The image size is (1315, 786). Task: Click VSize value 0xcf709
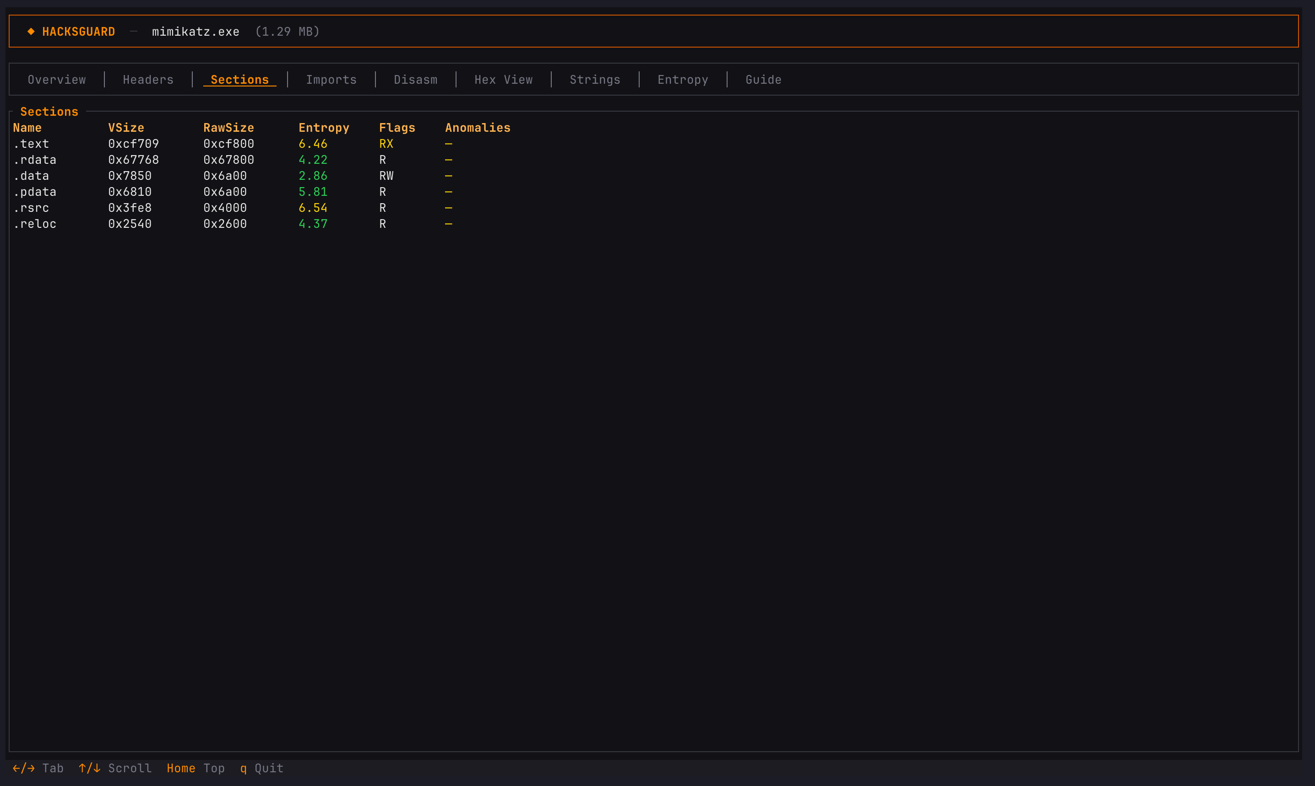(x=134, y=144)
